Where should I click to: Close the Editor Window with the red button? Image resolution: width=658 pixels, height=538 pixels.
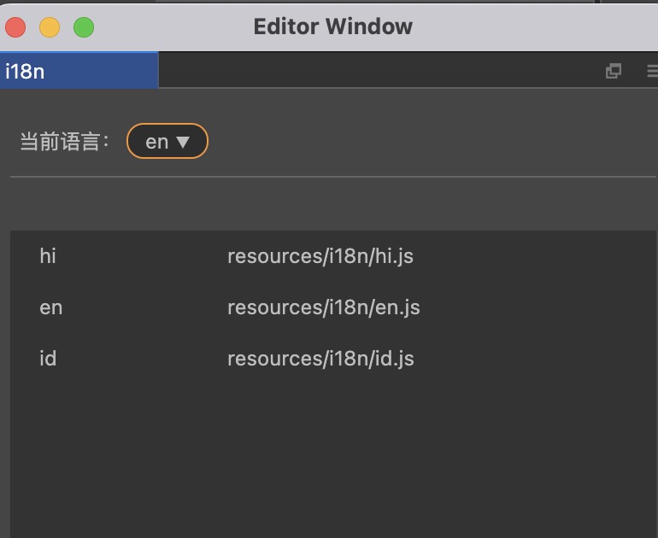click(x=15, y=27)
